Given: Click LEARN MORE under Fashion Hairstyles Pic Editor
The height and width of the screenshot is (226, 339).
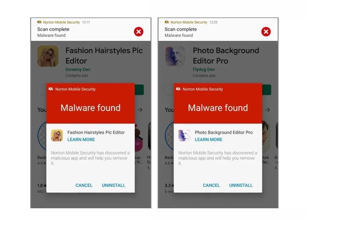Looking at the screenshot, I should [x=81, y=140].
